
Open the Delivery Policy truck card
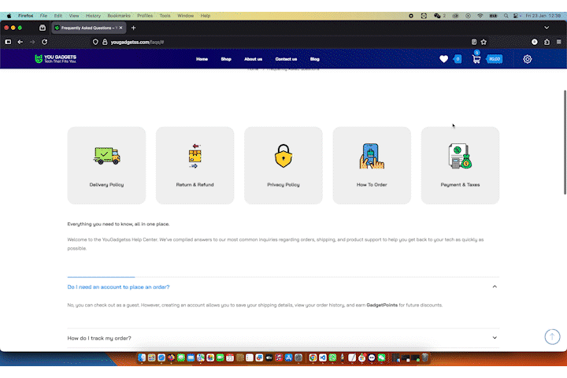click(106, 165)
